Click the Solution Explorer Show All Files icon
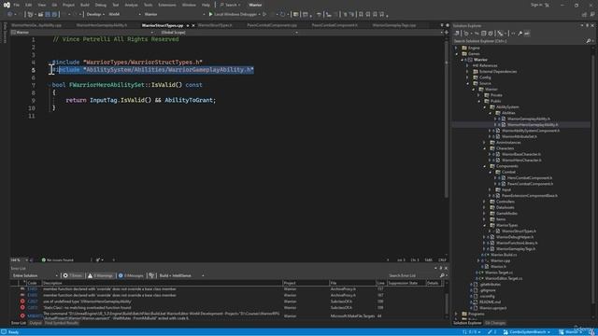The image size is (598, 336). coord(491,34)
